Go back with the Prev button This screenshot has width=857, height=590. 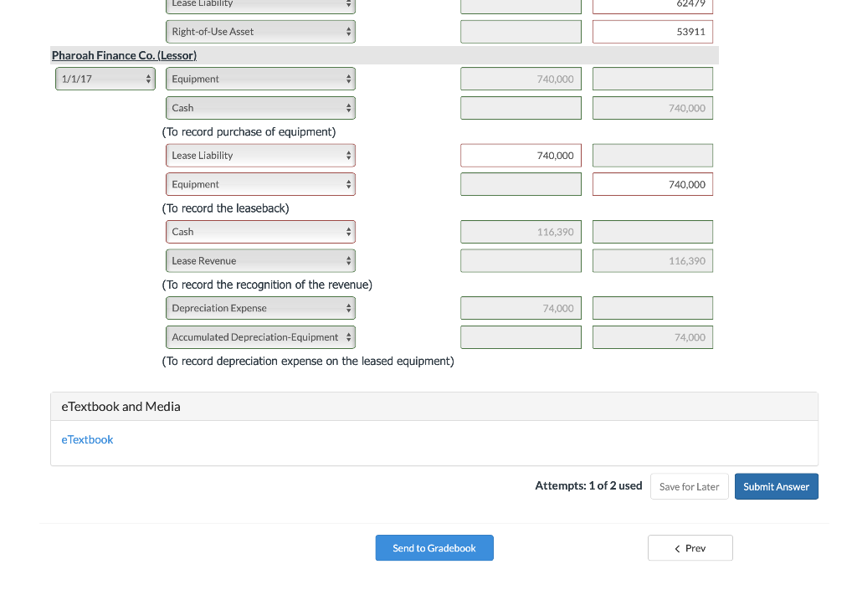(x=690, y=548)
